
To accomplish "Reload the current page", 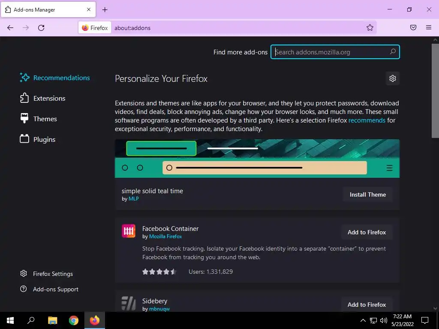I will [x=41, y=28].
